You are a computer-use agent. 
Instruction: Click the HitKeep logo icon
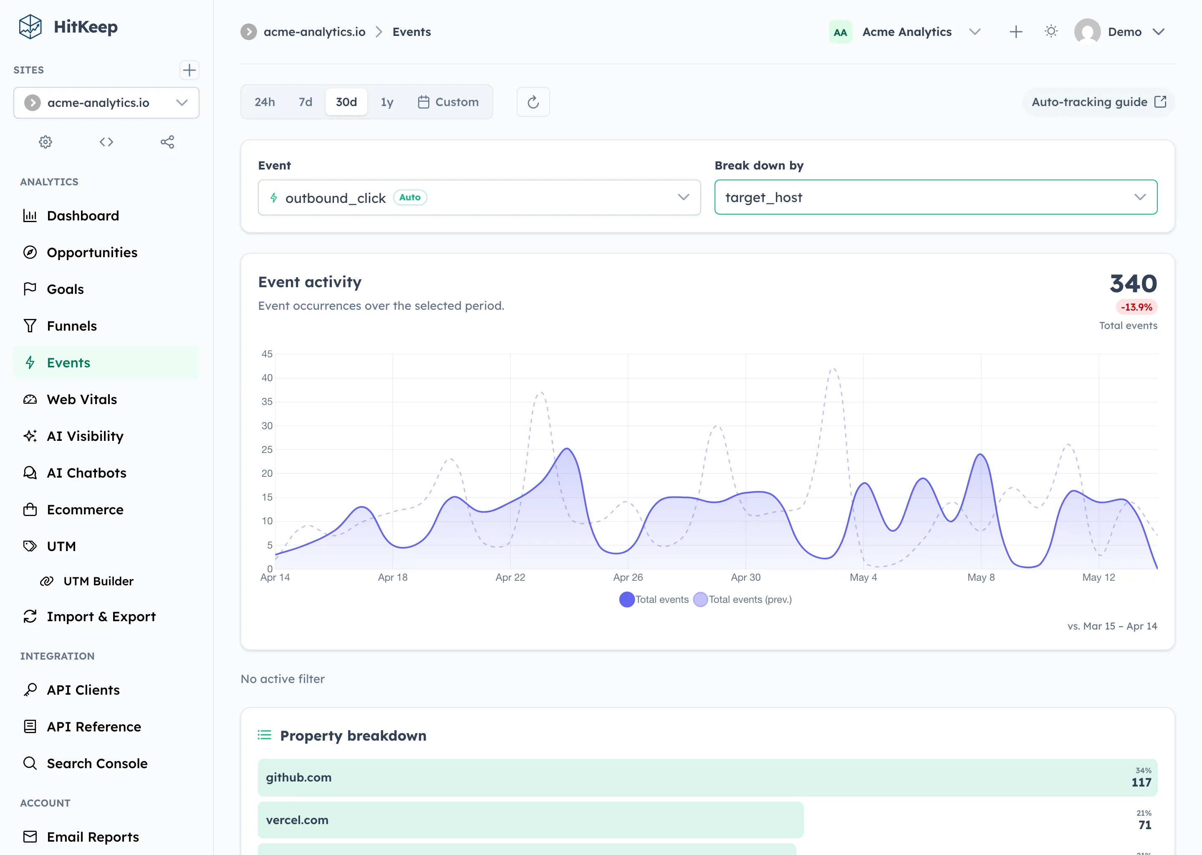[30, 26]
